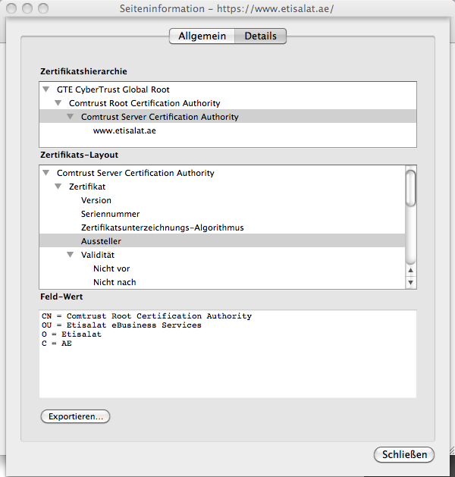This screenshot has height=477, width=455.
Task: Click the O = Etisalat line
Action: click(x=71, y=334)
